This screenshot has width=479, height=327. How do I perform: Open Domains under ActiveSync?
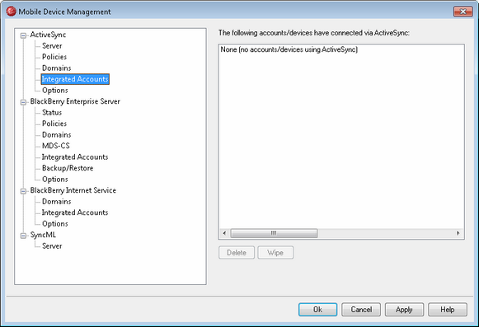tap(57, 68)
